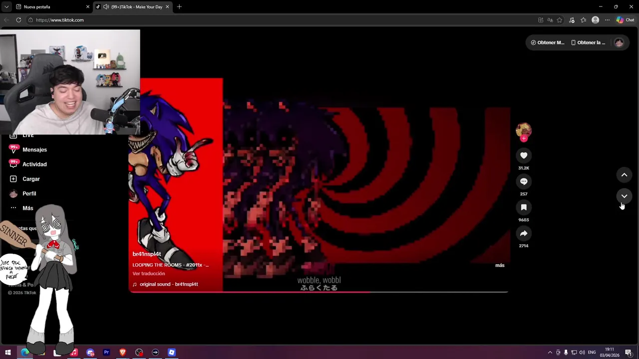Seek on the video progress bar
The image size is (639, 359).
pyautogui.click(x=319, y=292)
